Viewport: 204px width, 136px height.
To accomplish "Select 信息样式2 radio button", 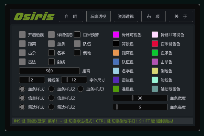I will 51,98.
